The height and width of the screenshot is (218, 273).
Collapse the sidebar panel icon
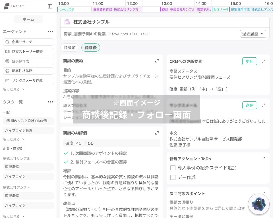pos(50,6)
